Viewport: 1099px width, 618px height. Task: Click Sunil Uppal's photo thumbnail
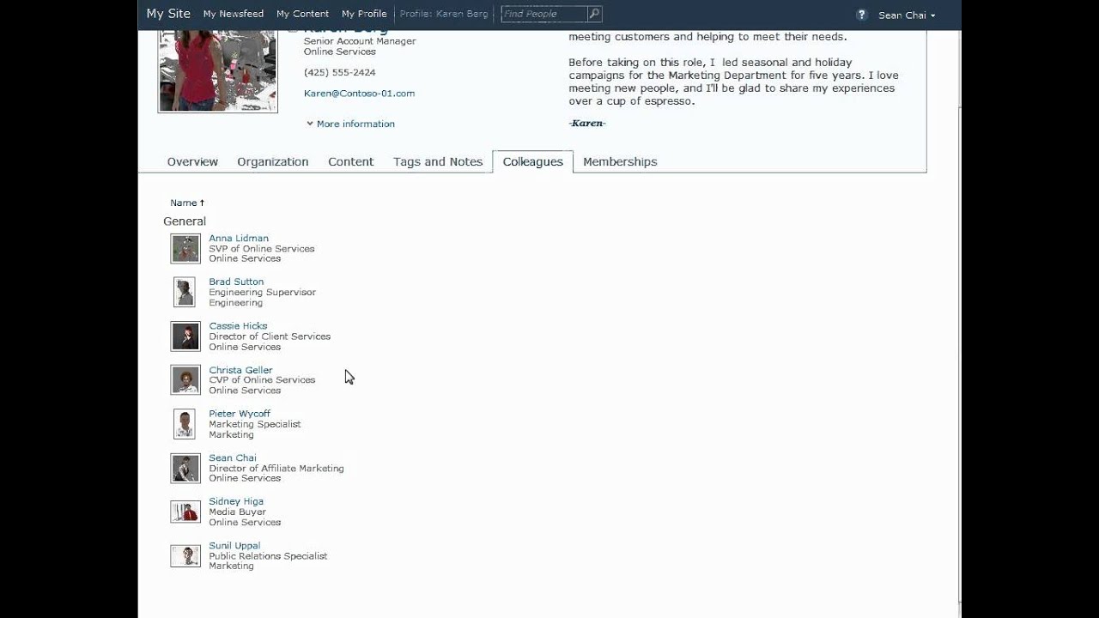coord(185,556)
